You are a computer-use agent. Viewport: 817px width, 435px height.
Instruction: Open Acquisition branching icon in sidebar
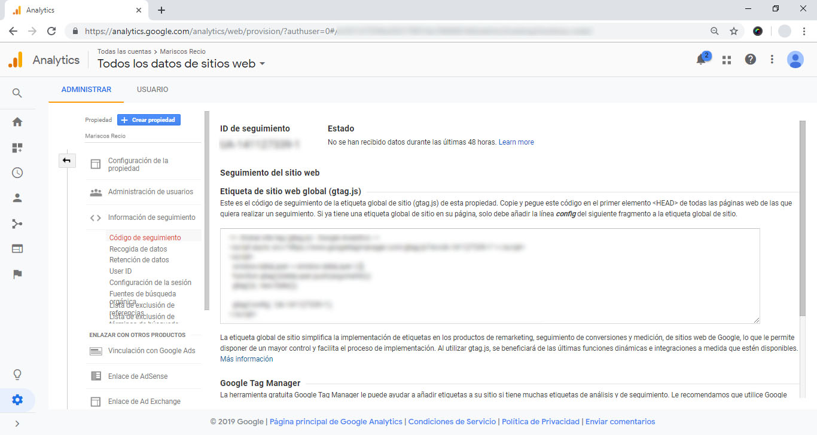point(17,223)
